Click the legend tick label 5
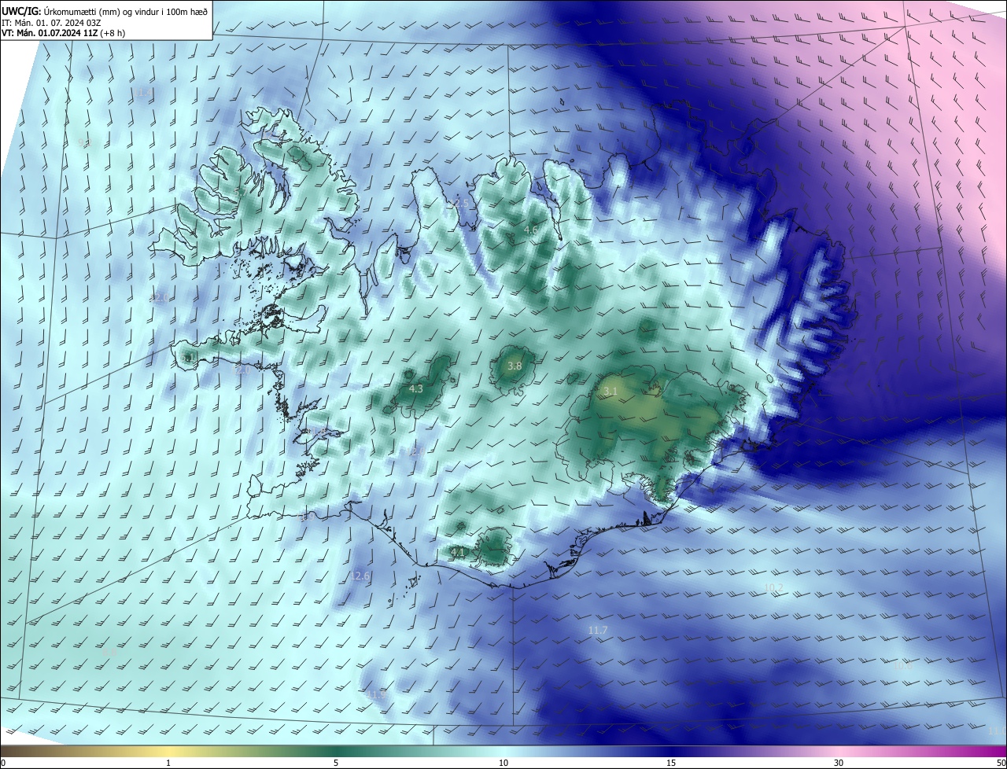 (x=336, y=763)
